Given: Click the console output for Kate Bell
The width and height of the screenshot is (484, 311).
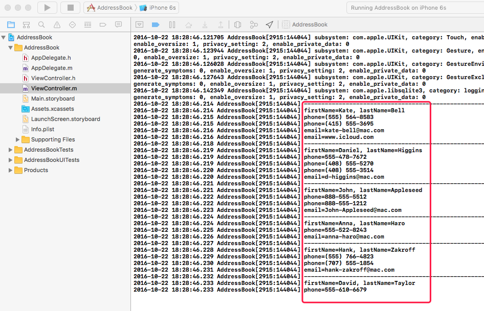Looking at the screenshot, I should 354,110.
